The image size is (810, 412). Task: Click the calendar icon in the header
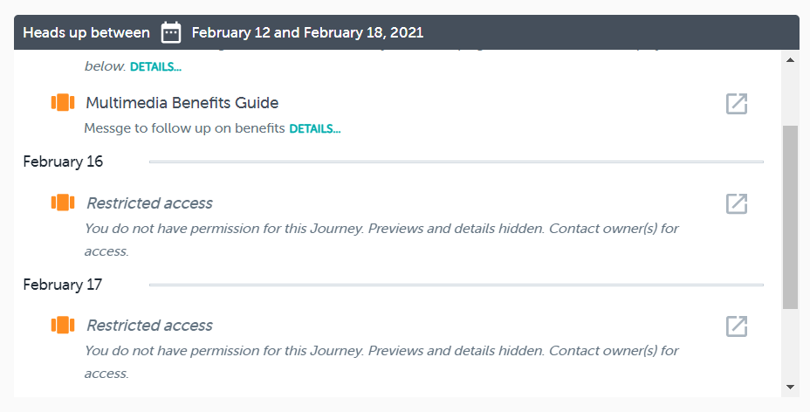171,33
